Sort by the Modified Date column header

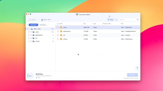[107, 24]
